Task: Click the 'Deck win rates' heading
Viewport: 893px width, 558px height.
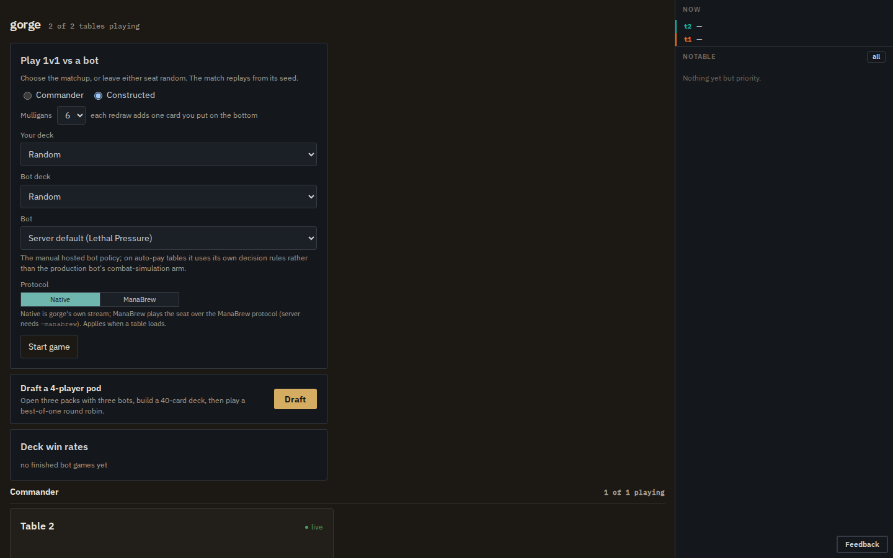Action: tap(54, 447)
